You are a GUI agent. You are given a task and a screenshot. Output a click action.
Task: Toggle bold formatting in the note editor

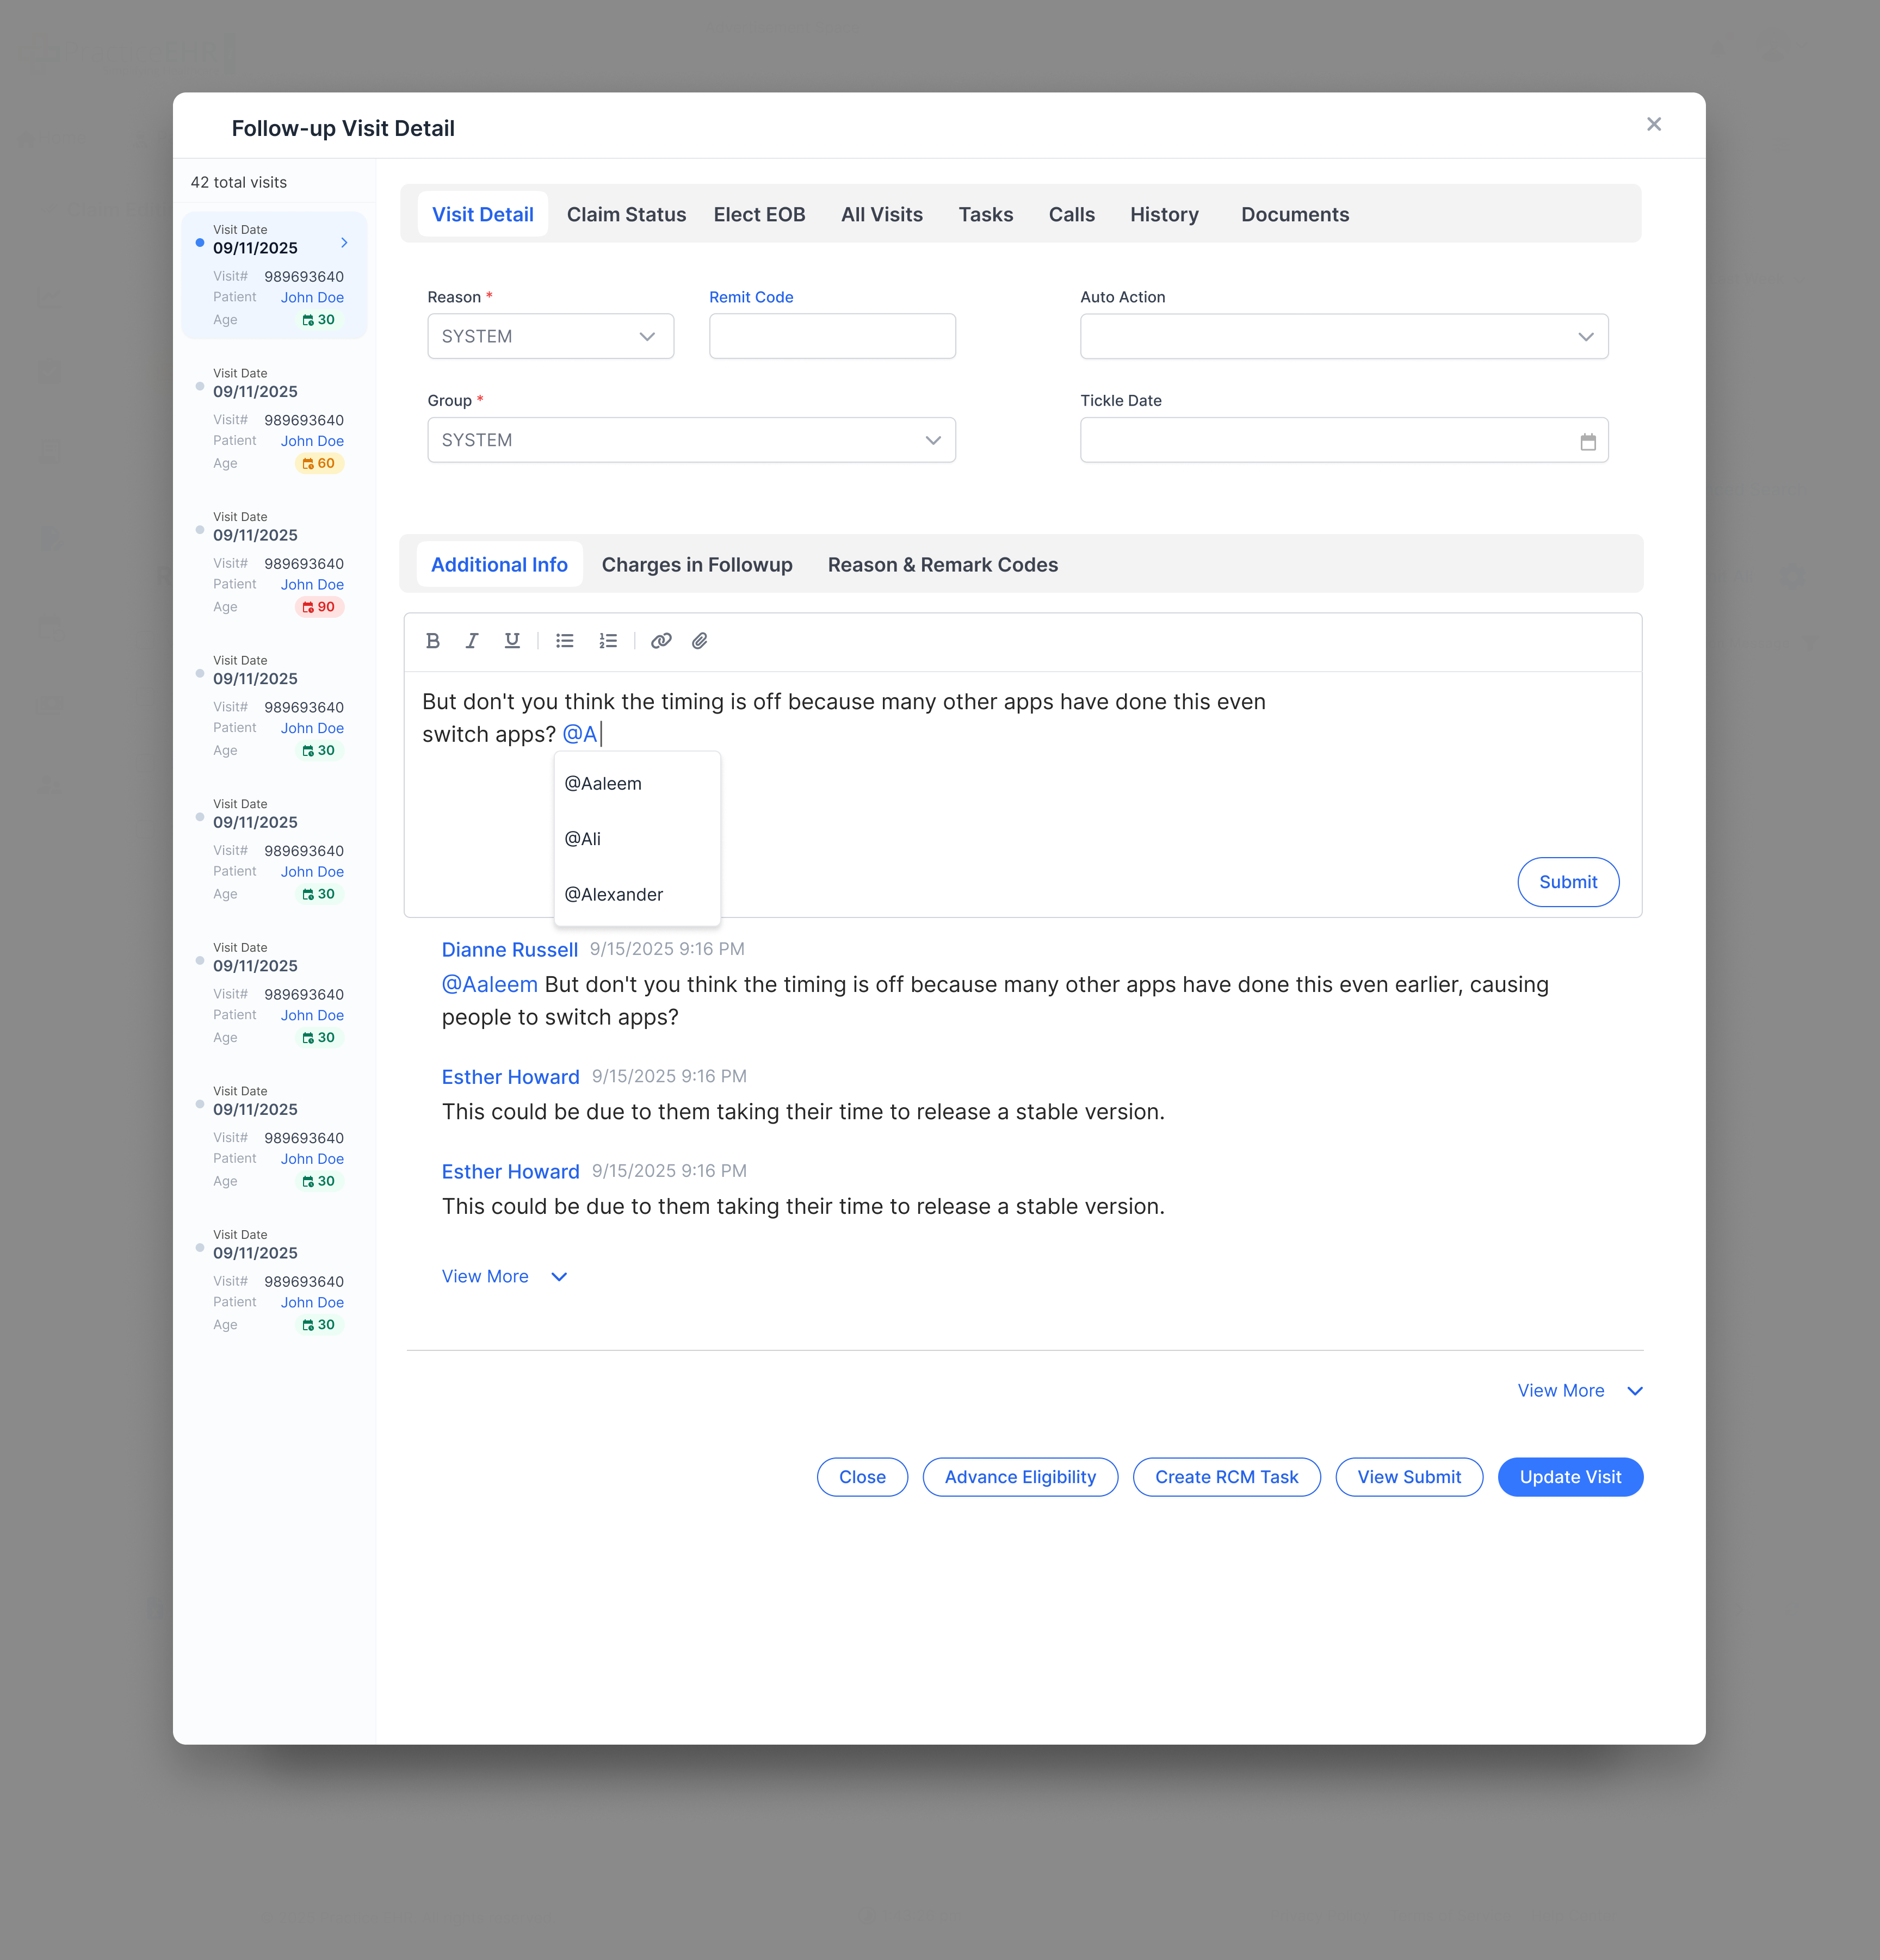[433, 641]
